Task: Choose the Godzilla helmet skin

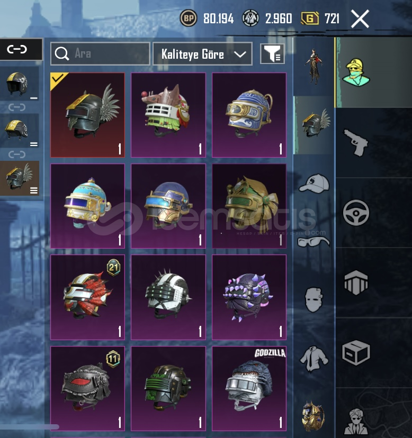Action: (x=249, y=388)
